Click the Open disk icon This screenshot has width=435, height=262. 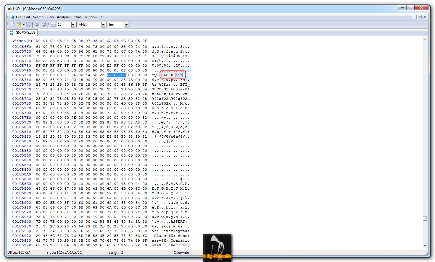(43, 25)
